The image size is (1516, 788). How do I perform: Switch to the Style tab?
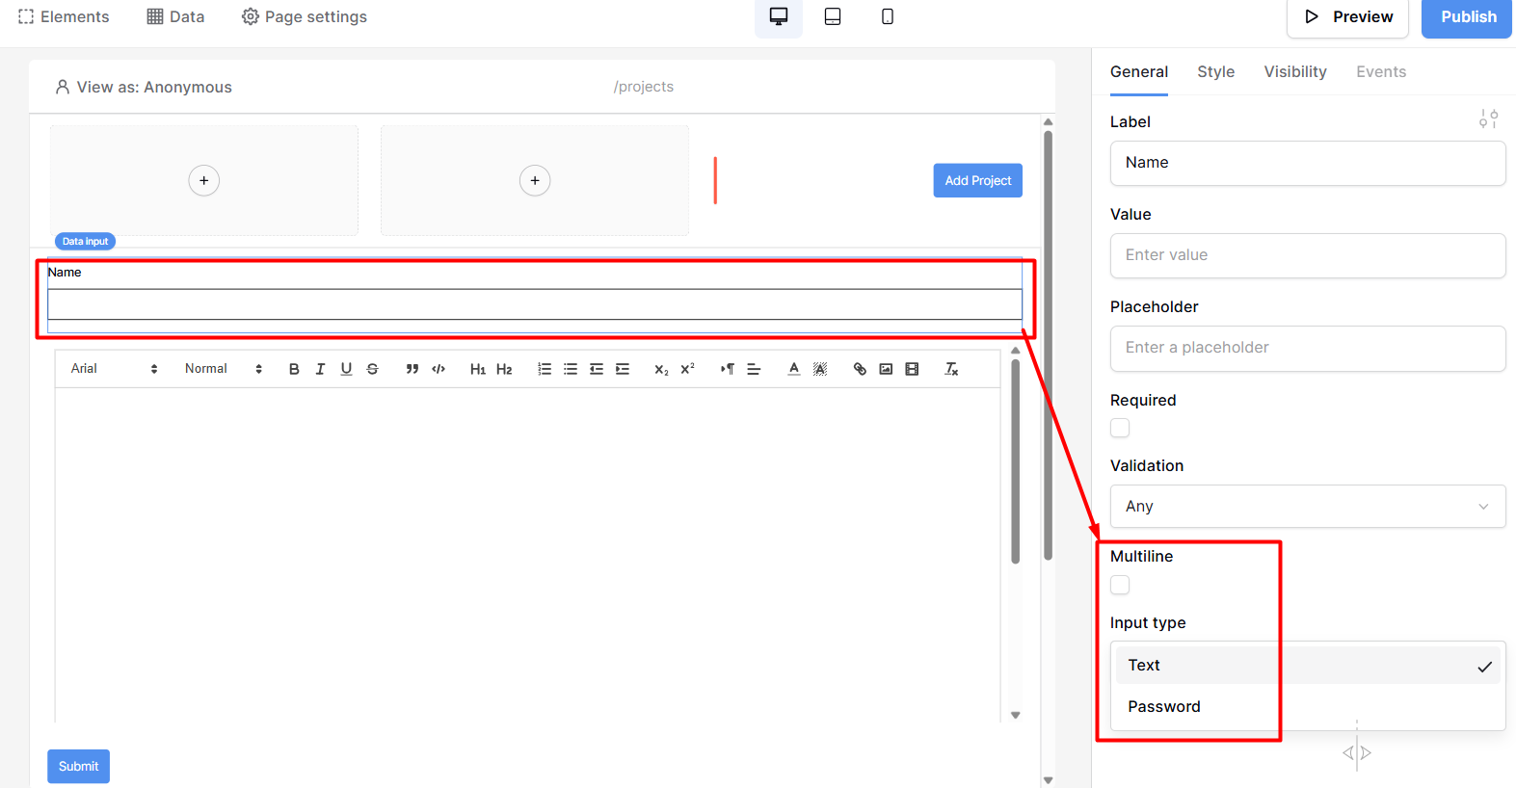click(1215, 72)
